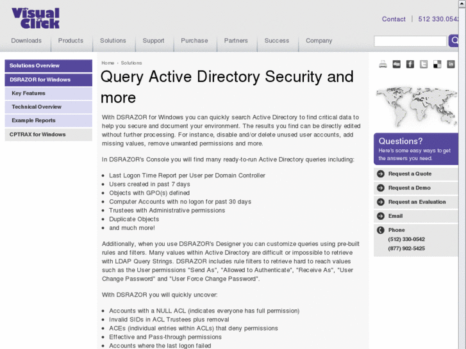Click the search magnifier button
The height and width of the screenshot is (349, 466).
[454, 41]
